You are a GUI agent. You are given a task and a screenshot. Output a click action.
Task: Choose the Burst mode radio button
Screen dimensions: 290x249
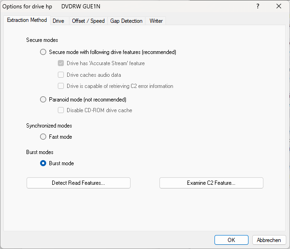click(43, 163)
